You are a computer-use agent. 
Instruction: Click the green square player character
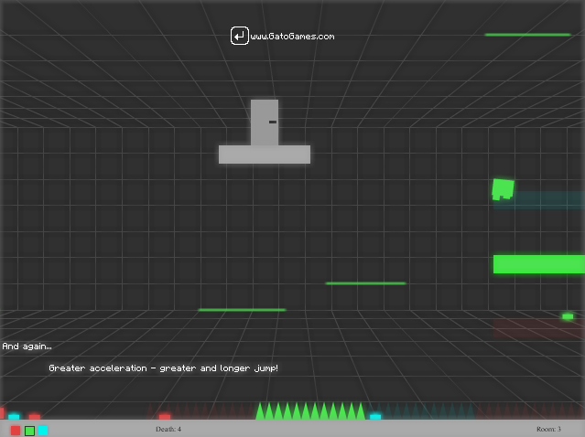click(503, 189)
